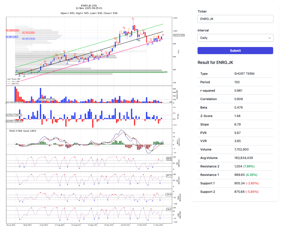Click the Ticker input field
The image size is (286, 230).
(235, 19)
